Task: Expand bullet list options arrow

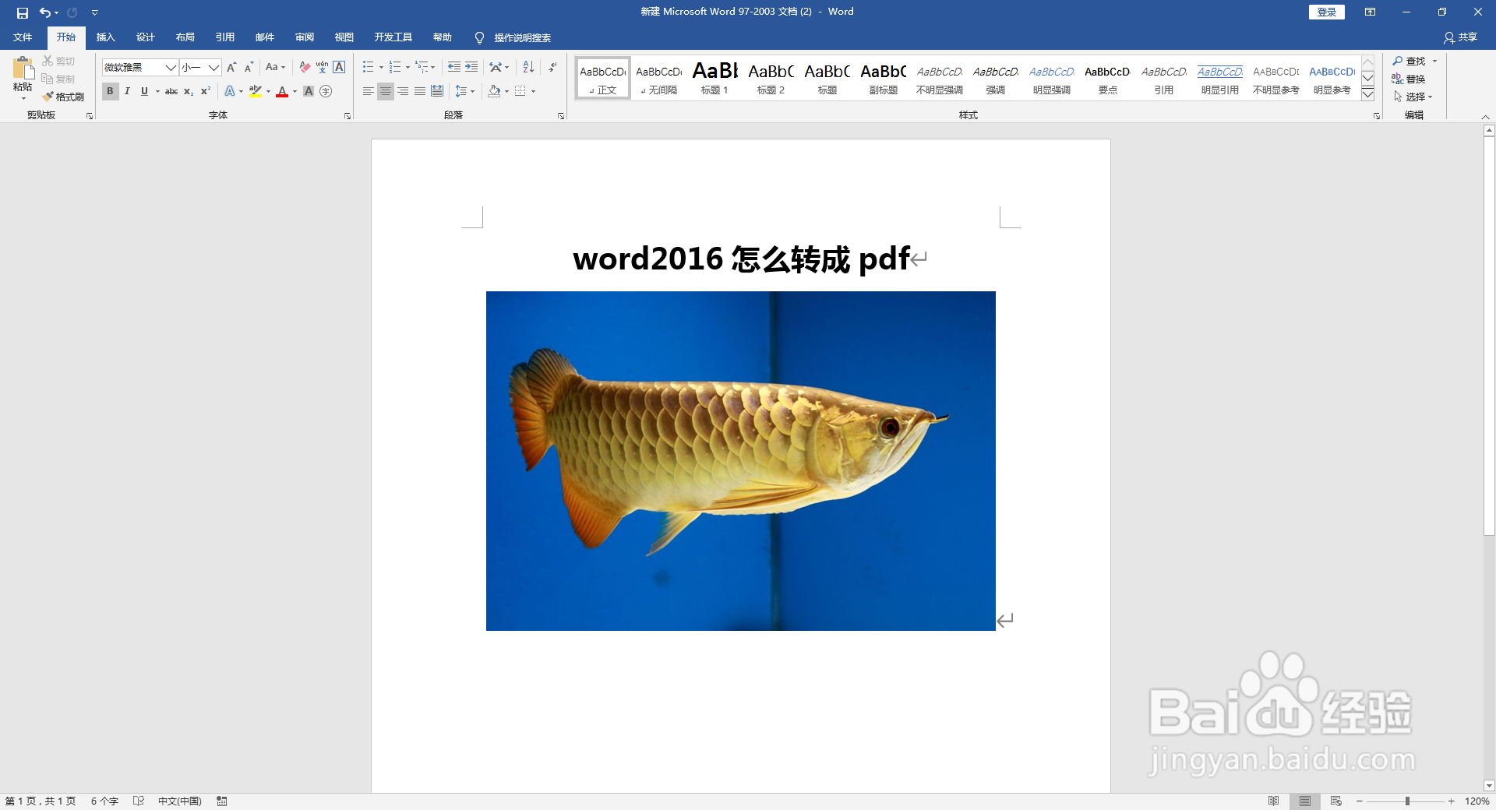Action: click(x=381, y=67)
